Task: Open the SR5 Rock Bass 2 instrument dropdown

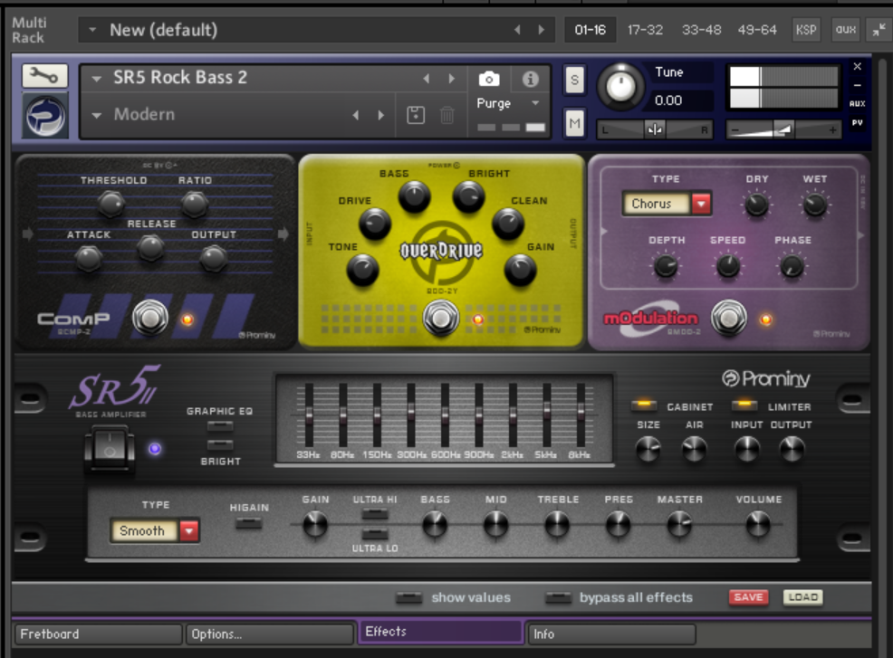Action: tap(97, 79)
